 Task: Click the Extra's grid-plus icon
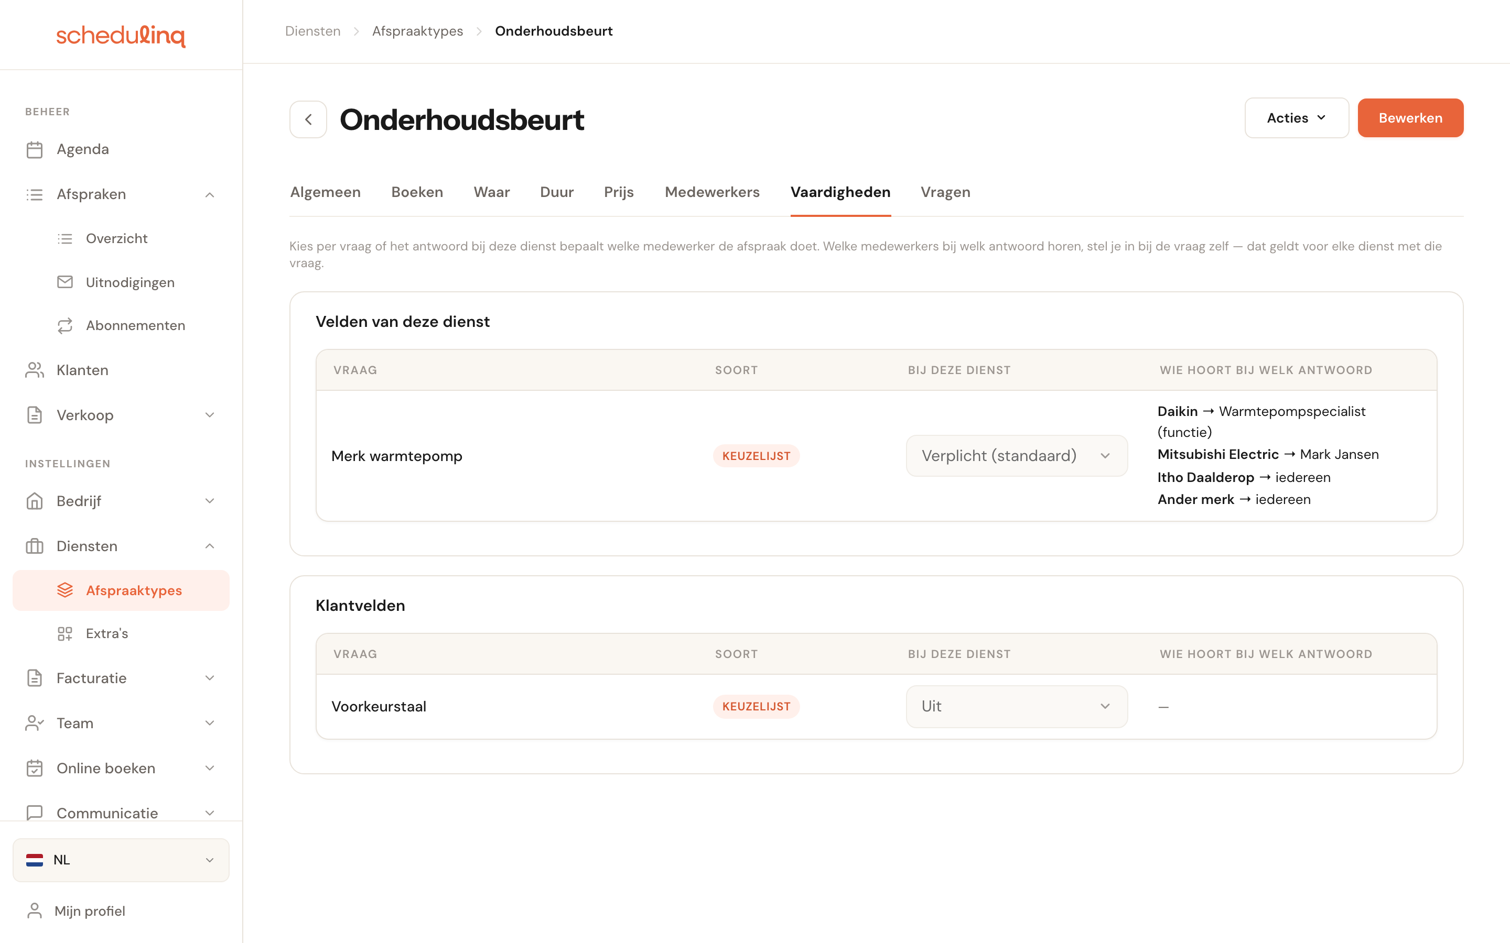pos(65,634)
